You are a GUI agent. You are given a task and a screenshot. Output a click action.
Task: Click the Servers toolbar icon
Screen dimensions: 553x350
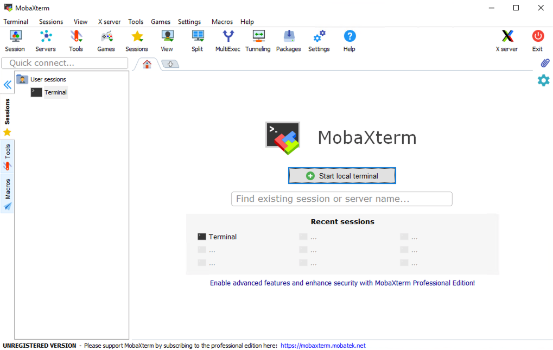point(46,38)
